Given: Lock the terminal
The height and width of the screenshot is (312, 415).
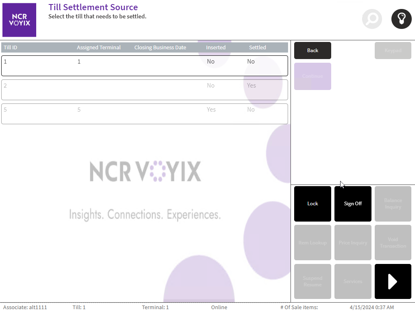Looking at the screenshot, I should coord(312,204).
